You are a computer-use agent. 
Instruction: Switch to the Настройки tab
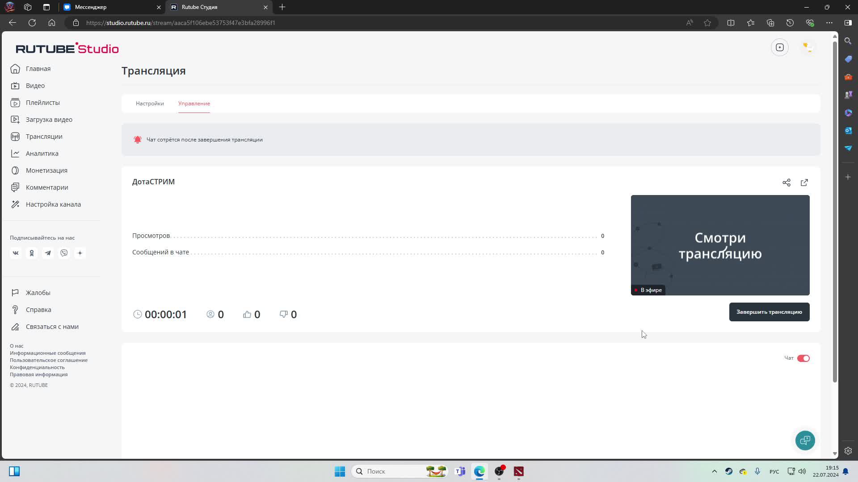tap(150, 104)
